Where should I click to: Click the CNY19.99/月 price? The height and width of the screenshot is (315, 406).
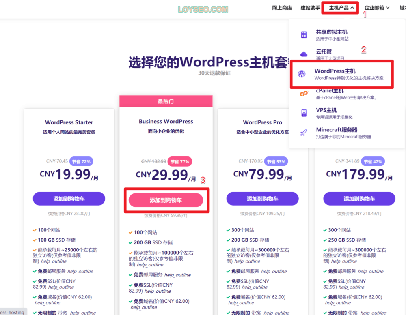[x=69, y=175]
